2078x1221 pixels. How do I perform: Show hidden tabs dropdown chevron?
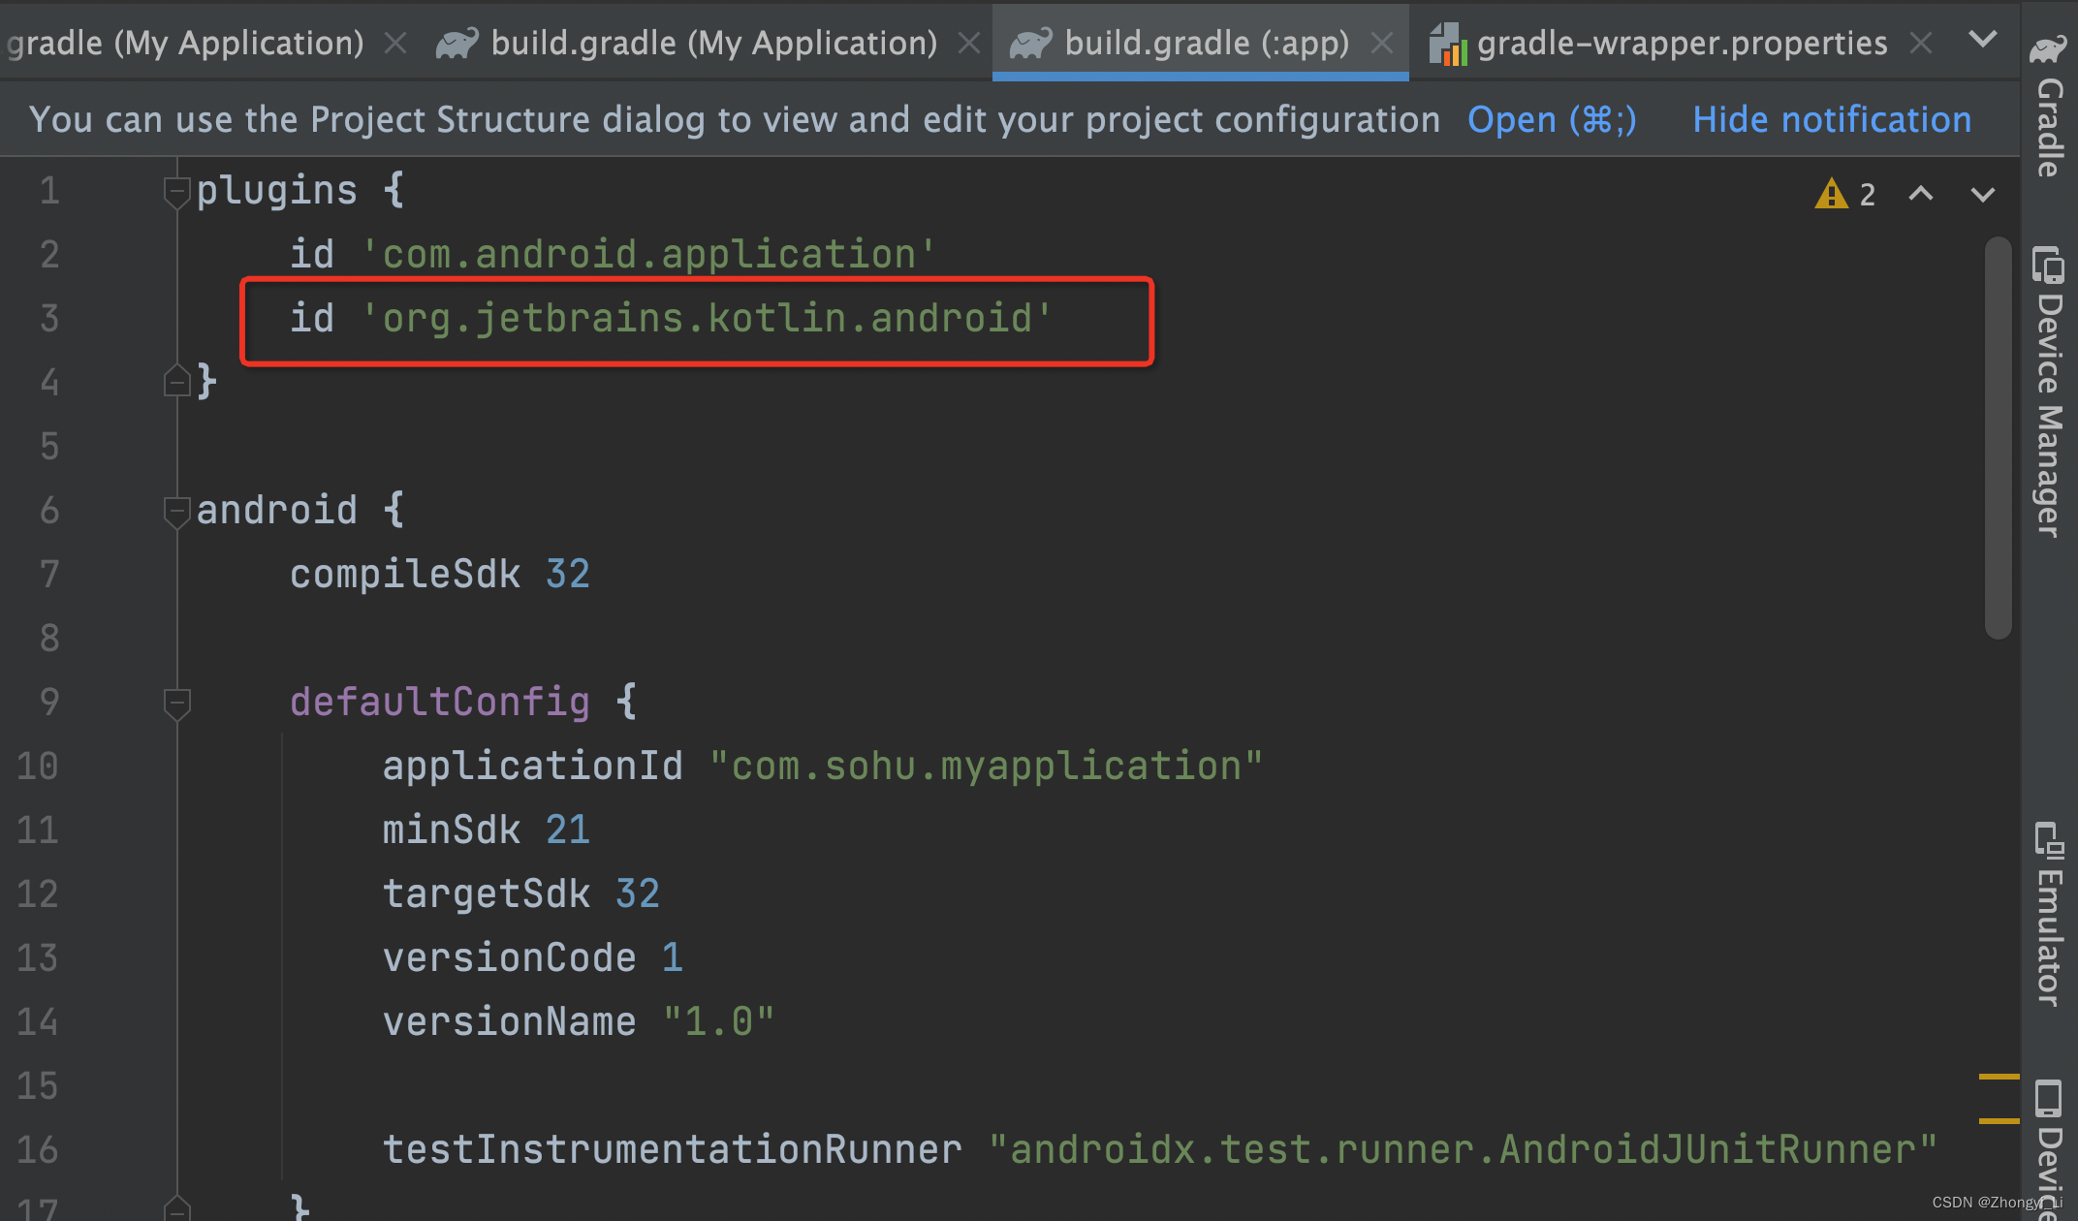point(1984,40)
